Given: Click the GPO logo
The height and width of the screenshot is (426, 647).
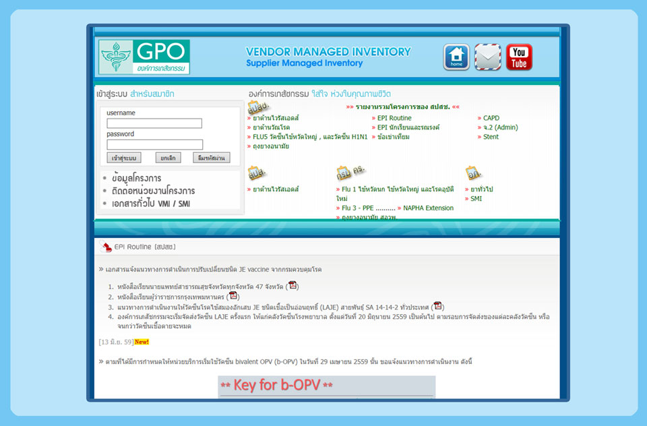Looking at the screenshot, I should (x=144, y=57).
